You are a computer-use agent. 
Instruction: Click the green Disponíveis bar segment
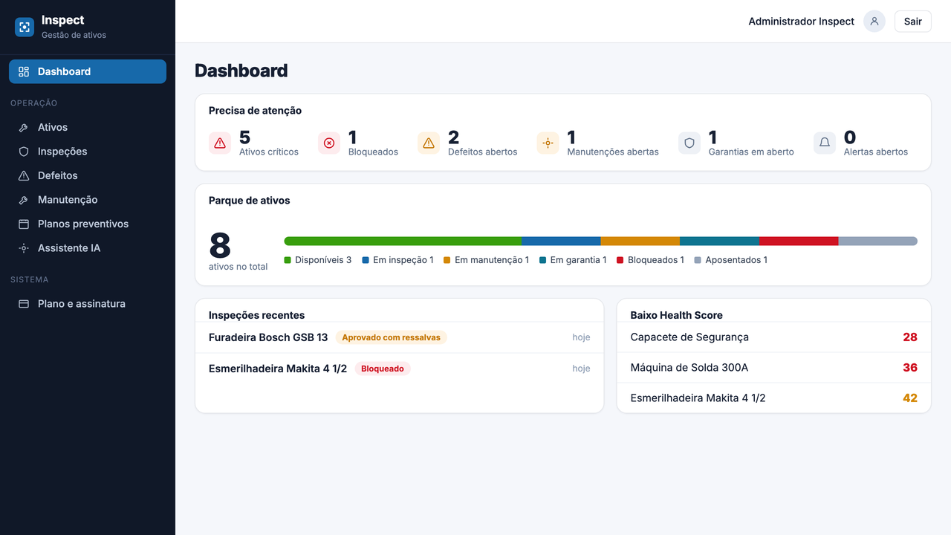click(x=403, y=241)
